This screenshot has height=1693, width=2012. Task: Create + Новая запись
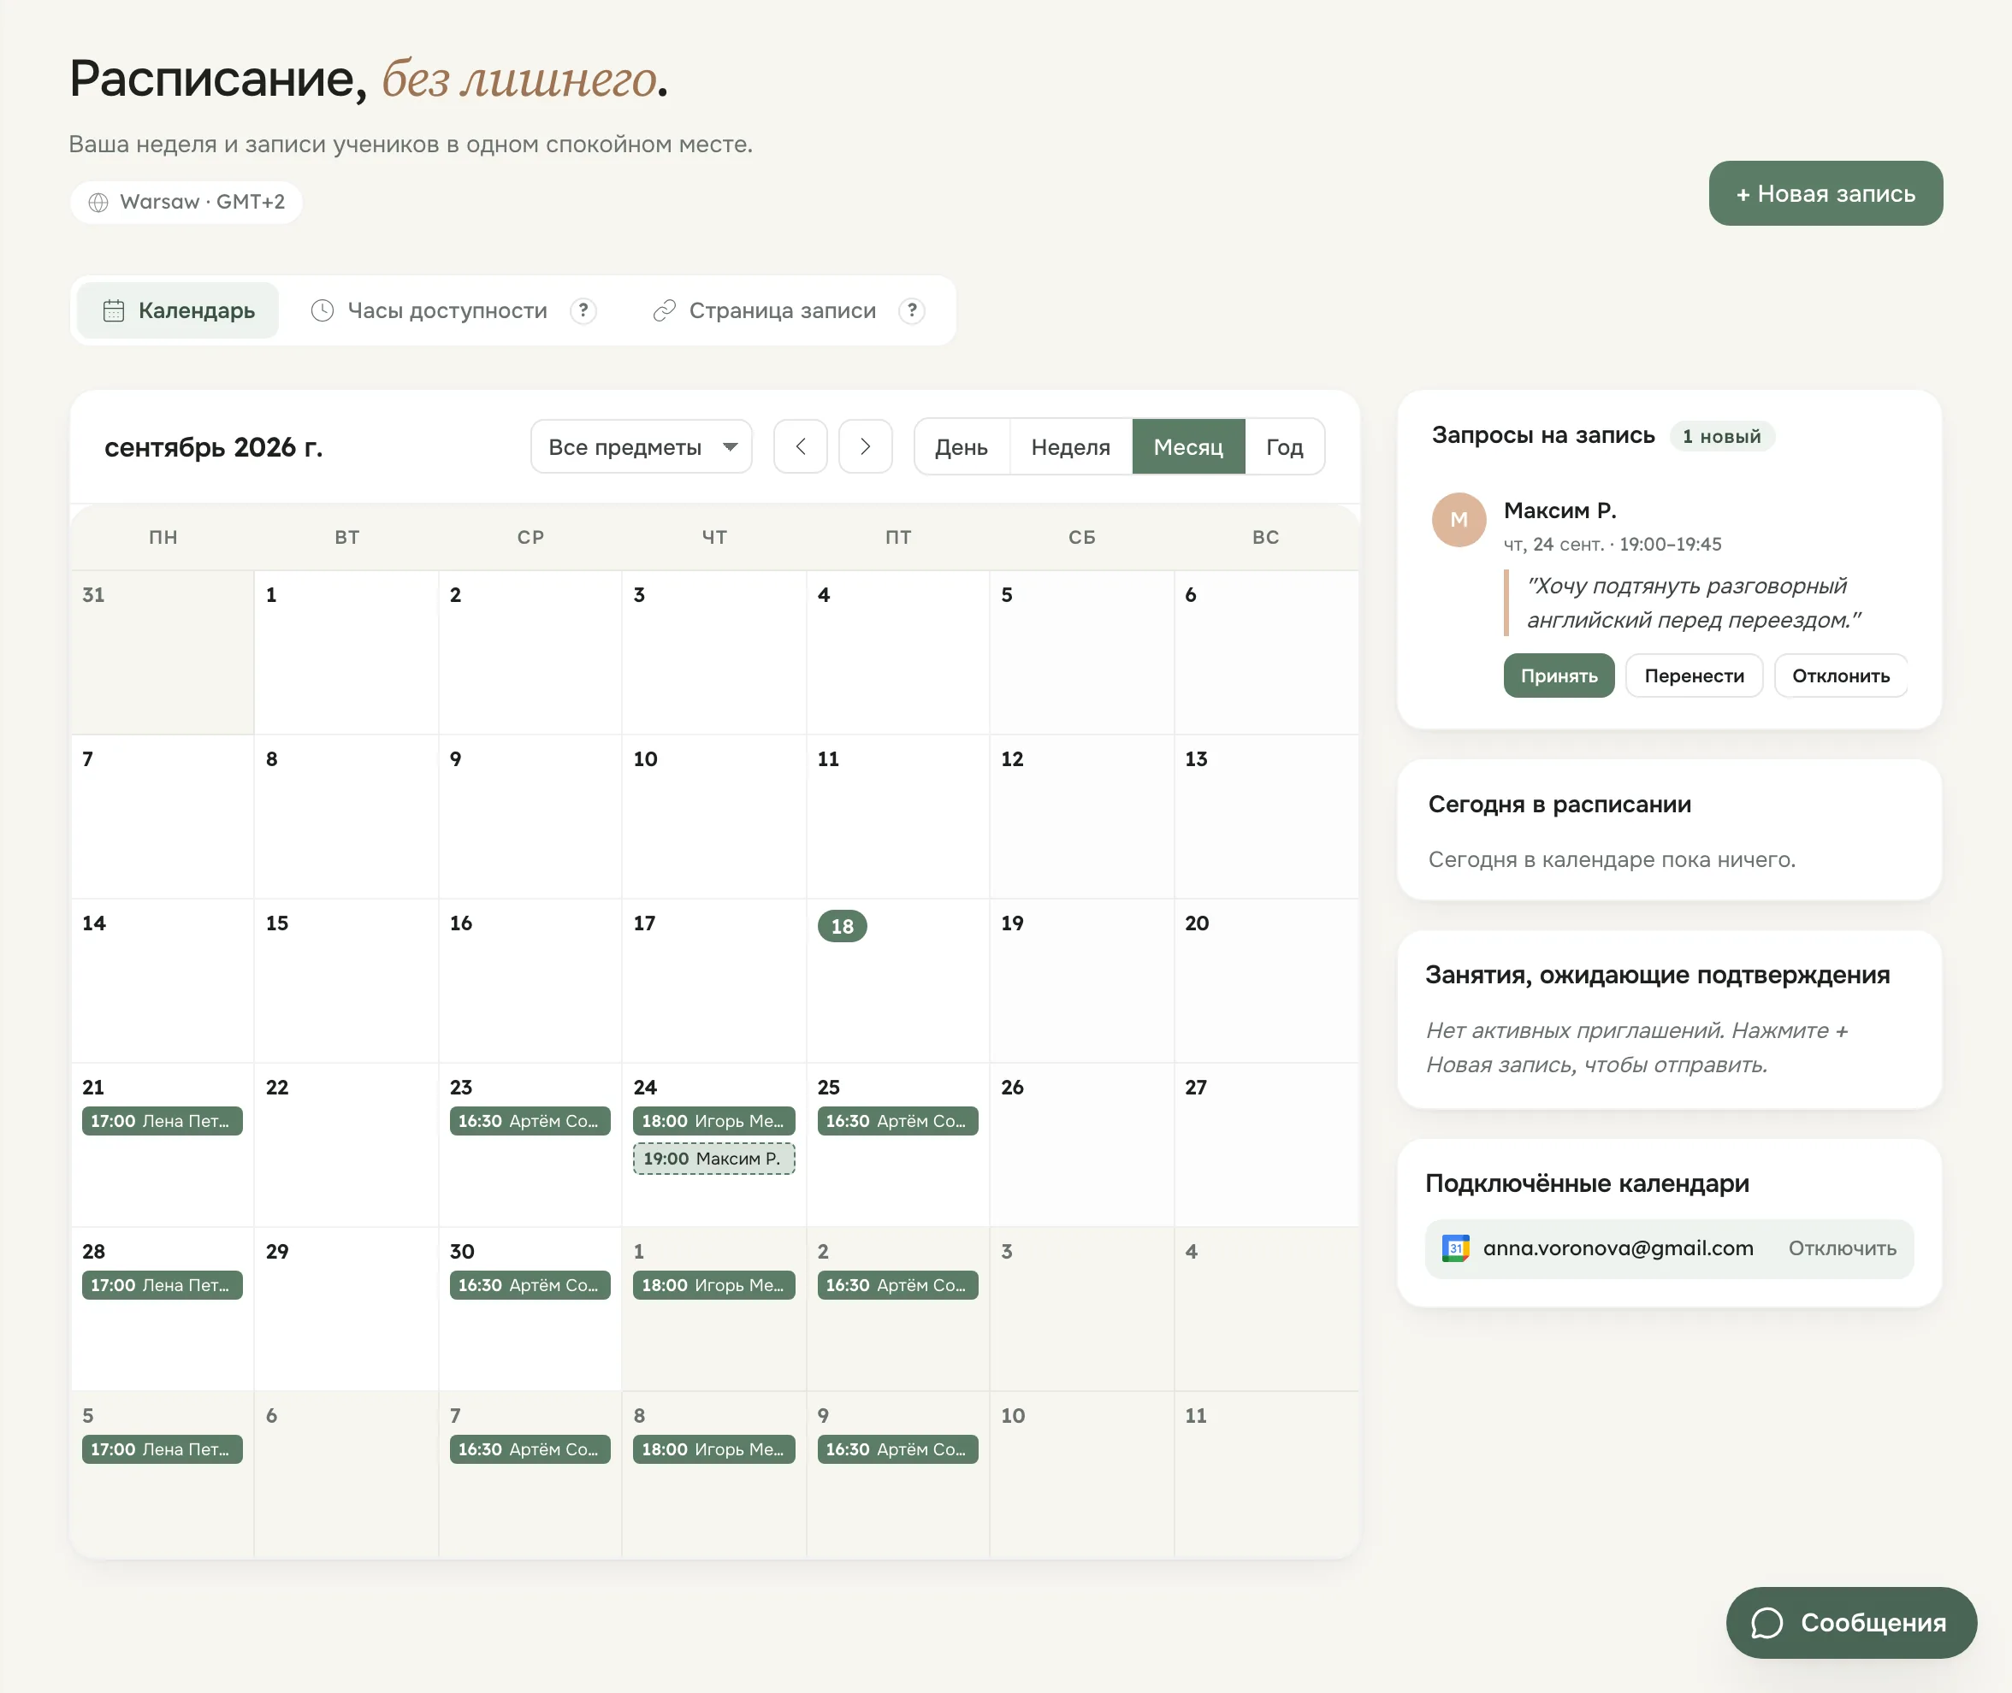[x=1825, y=193]
